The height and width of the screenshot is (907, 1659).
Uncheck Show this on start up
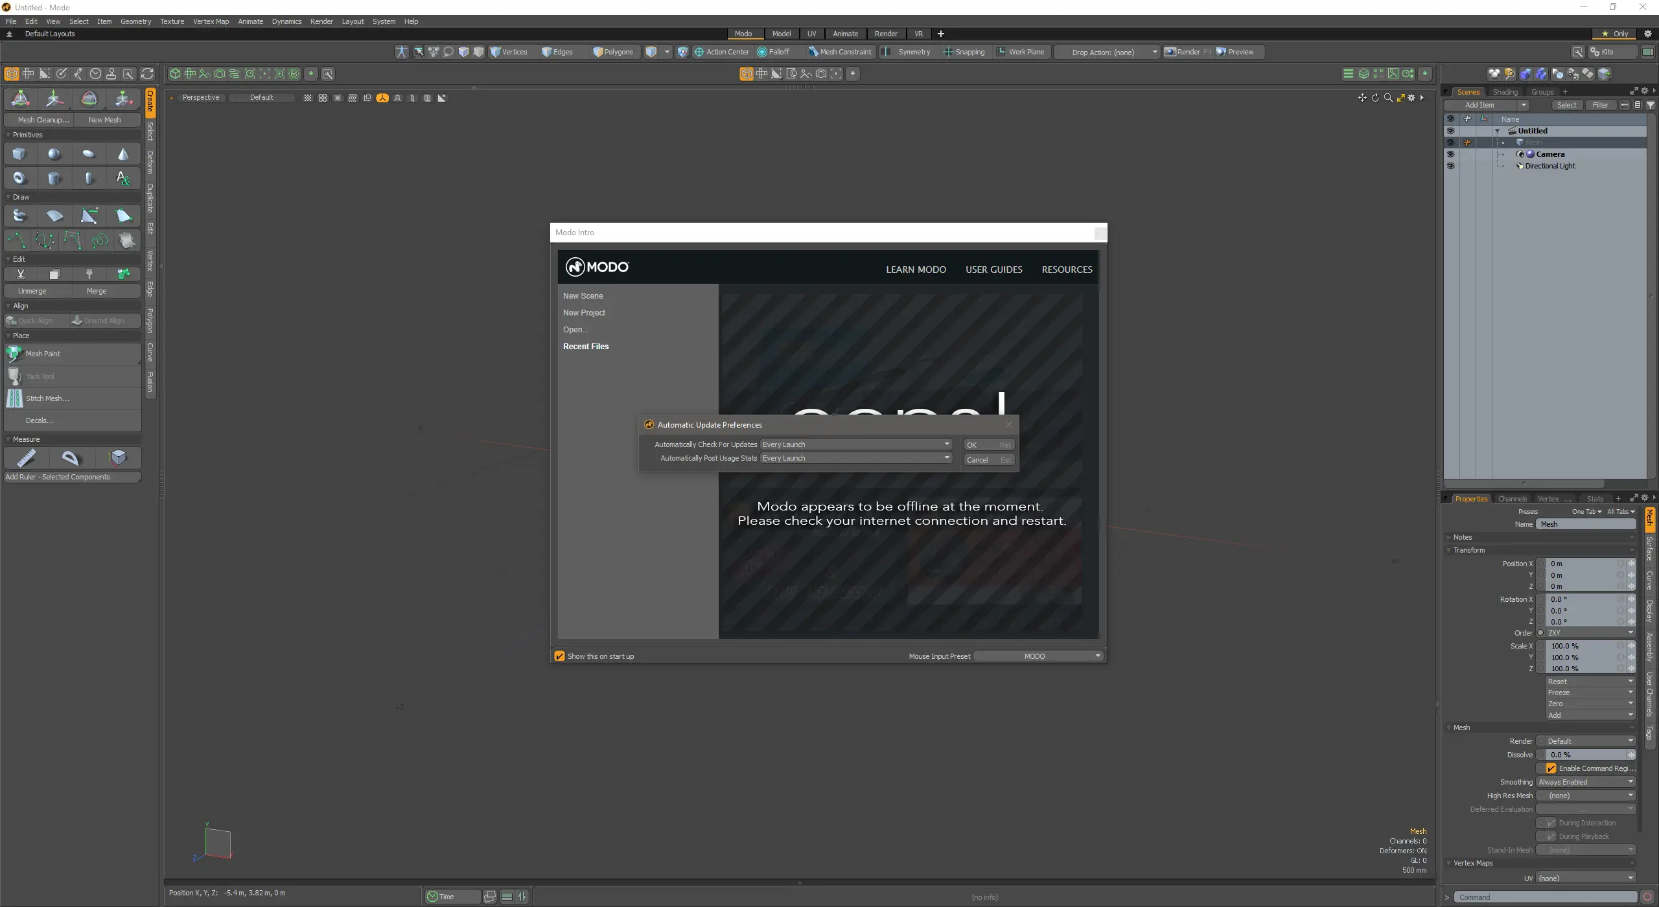pyautogui.click(x=560, y=656)
